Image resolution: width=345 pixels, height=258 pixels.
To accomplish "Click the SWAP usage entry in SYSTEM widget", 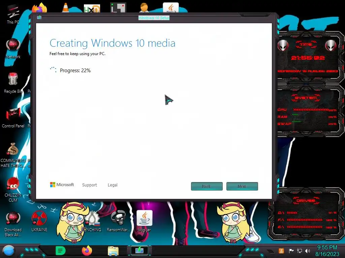I will [x=307, y=124].
